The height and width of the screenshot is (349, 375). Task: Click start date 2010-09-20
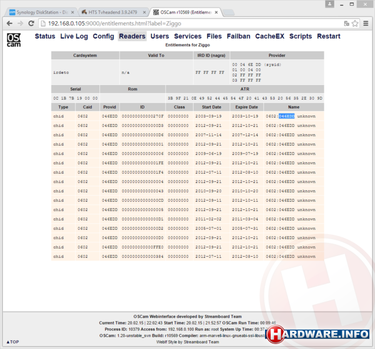[208, 191]
